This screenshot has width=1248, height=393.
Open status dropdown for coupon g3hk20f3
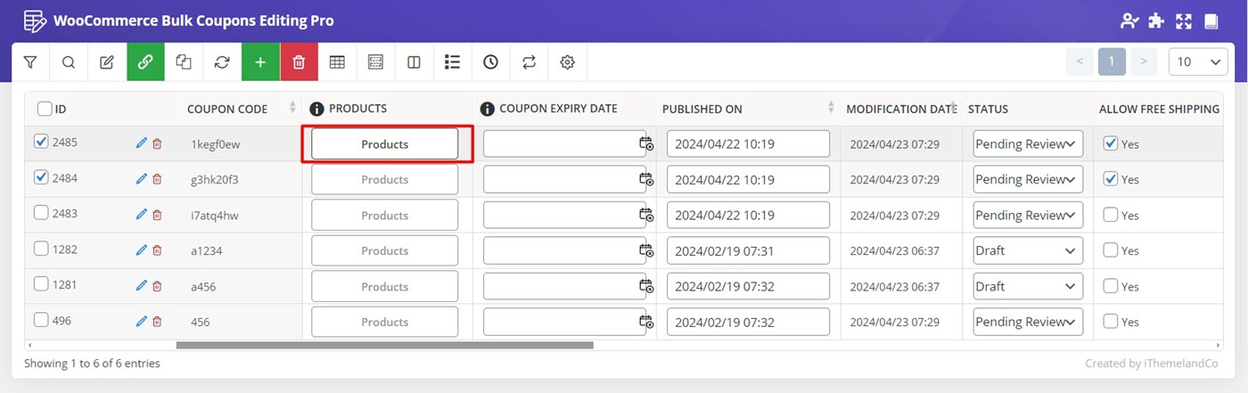1028,179
